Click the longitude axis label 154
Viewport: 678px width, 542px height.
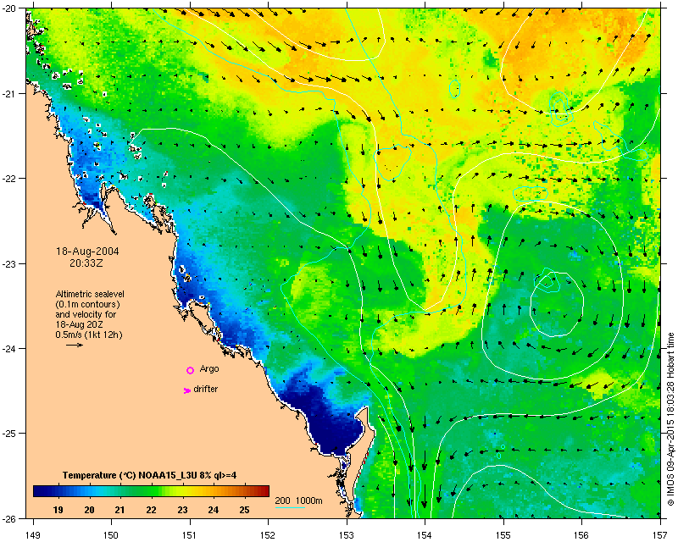click(x=425, y=535)
